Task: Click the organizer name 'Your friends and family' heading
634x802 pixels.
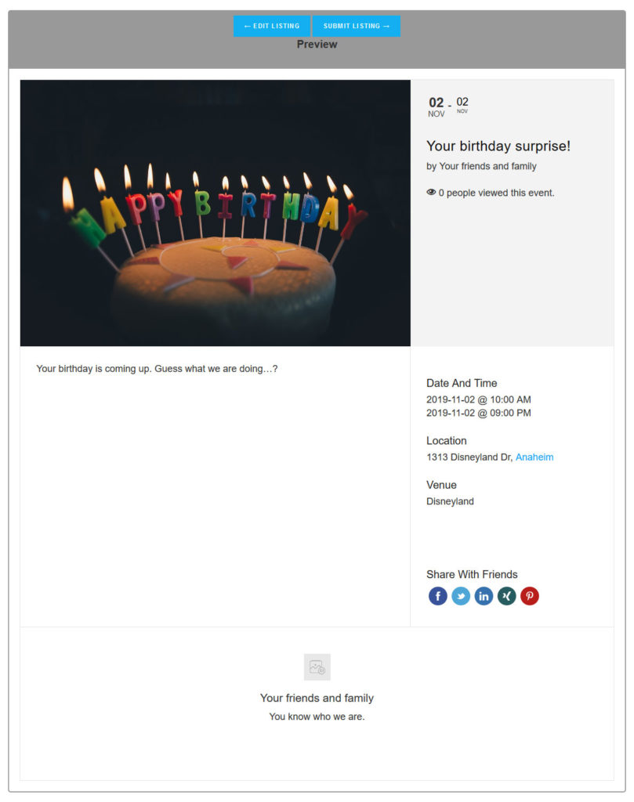Action: pyautogui.click(x=317, y=698)
